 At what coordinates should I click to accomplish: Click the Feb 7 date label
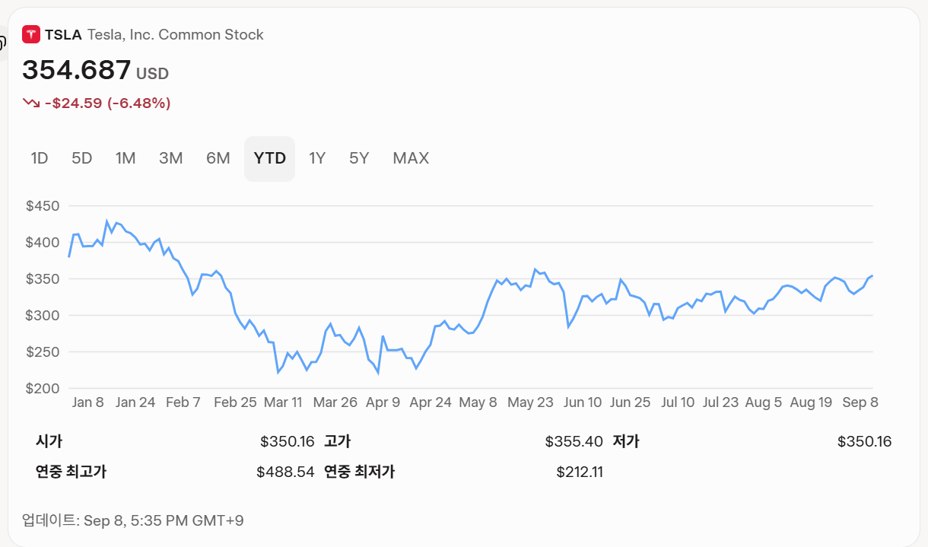(x=183, y=402)
